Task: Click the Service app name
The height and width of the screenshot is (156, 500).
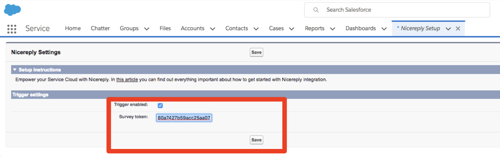Action: [x=37, y=28]
